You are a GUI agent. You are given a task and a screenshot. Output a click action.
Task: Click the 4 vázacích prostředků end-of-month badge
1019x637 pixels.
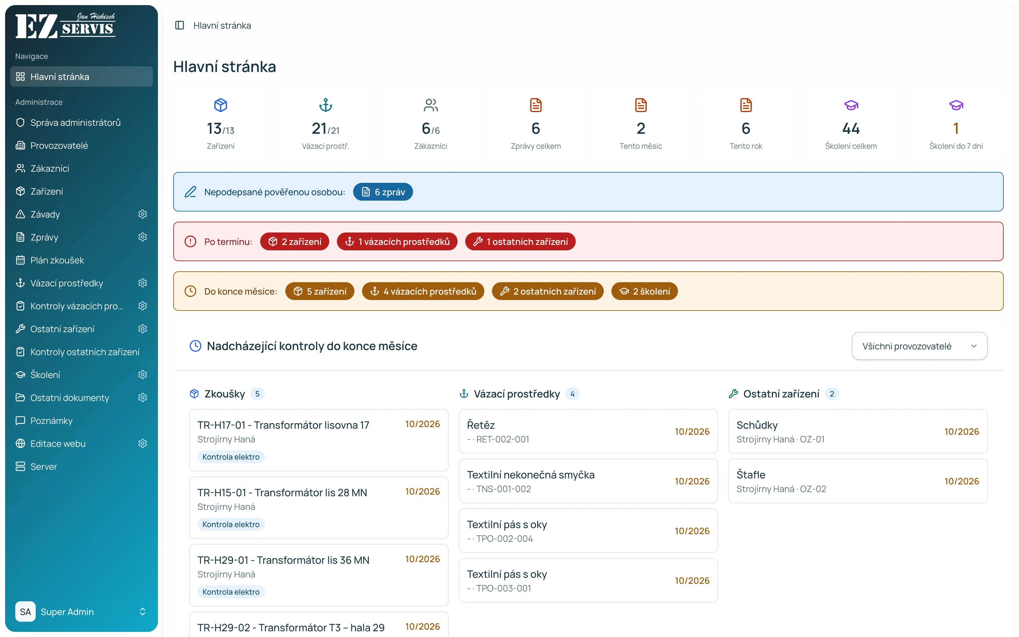[423, 291]
